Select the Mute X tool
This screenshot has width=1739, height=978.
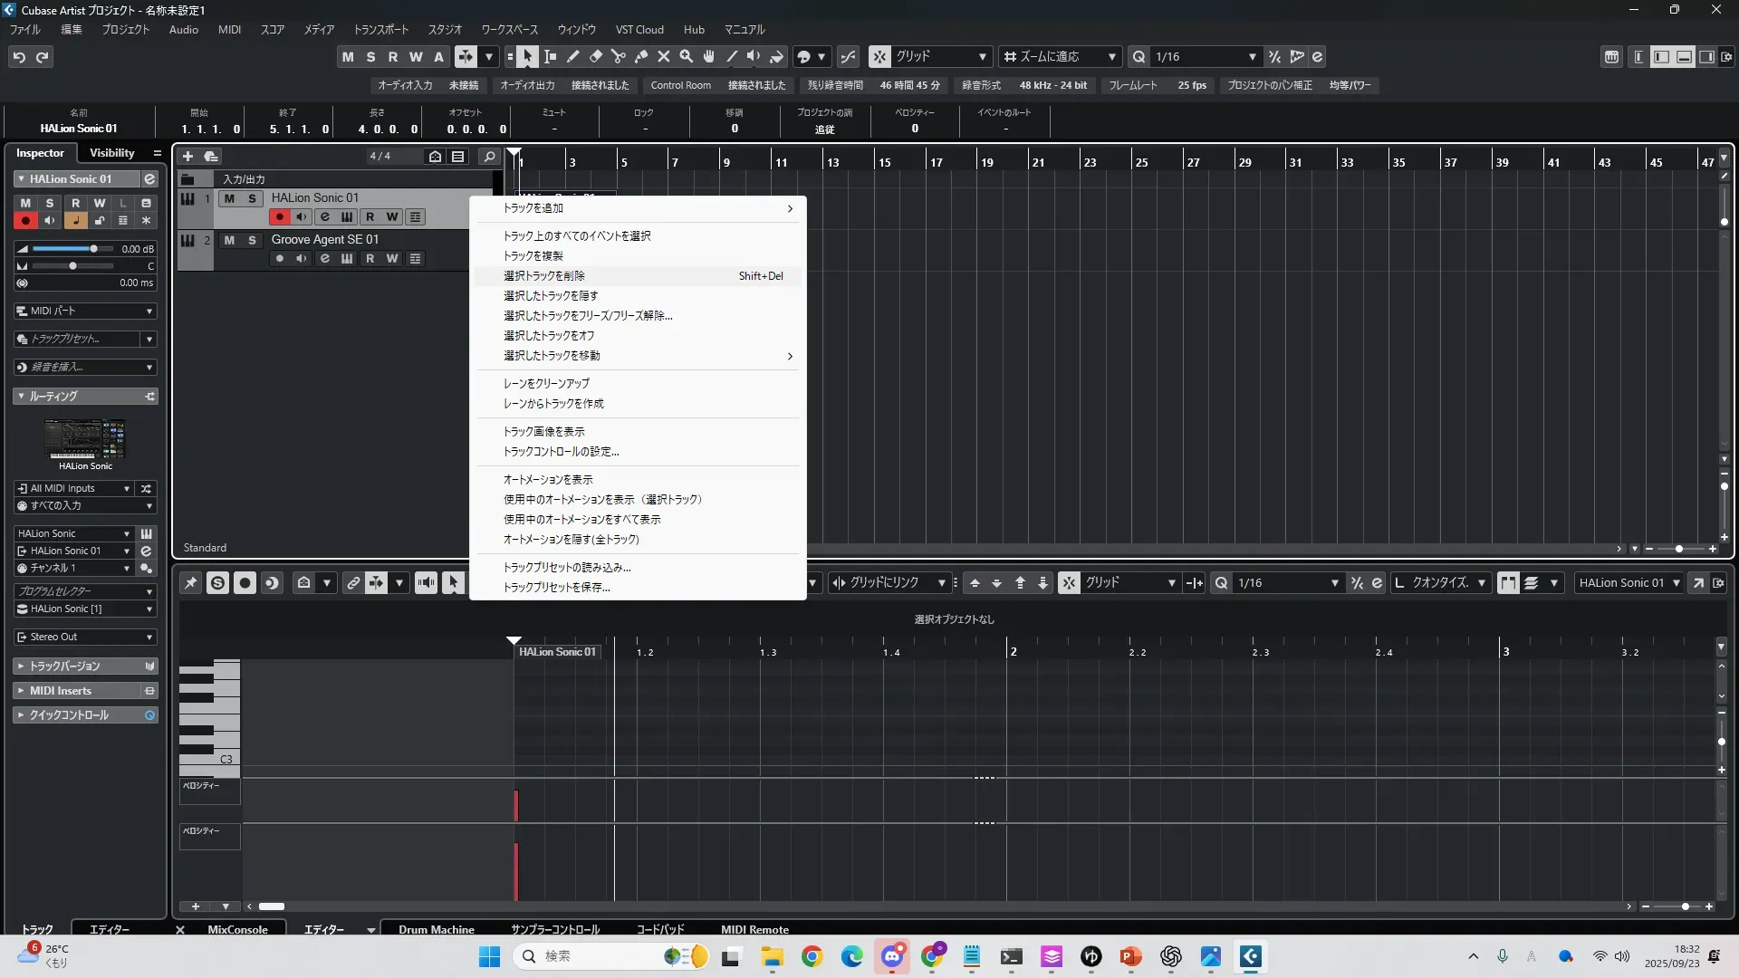point(664,56)
